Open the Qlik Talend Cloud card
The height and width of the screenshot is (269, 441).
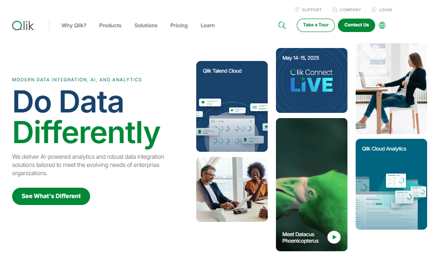232,106
